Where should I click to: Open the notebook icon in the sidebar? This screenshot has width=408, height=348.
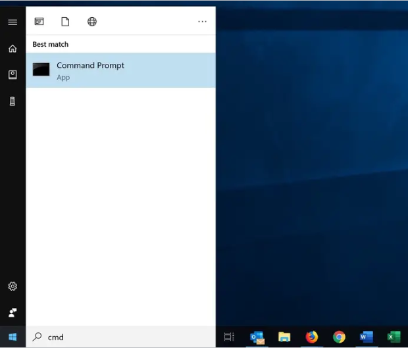[13, 74]
